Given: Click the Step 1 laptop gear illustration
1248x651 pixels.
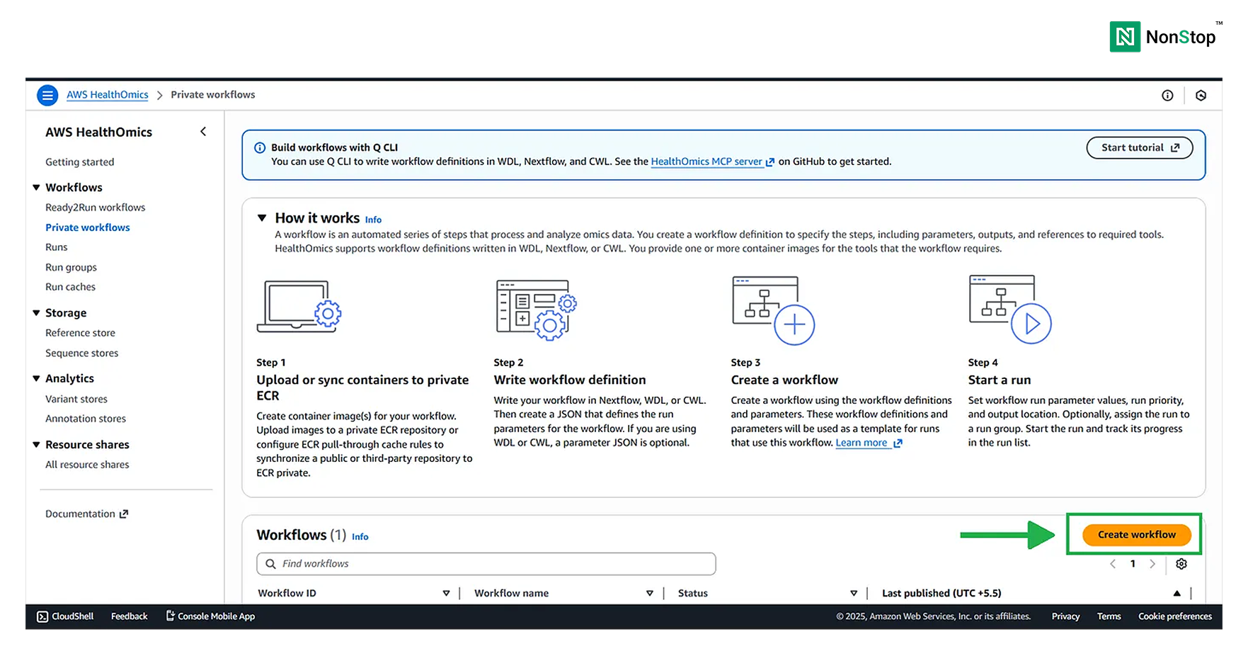Looking at the screenshot, I should point(299,306).
